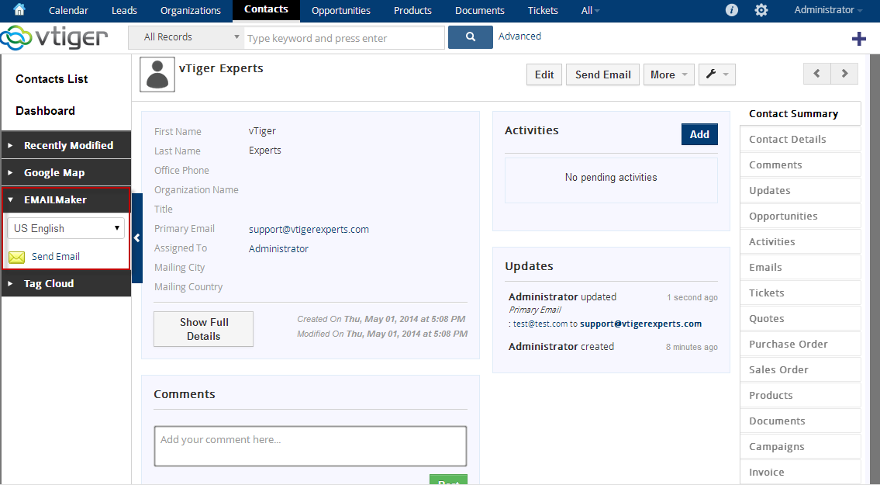Click support@vtigerexperts.com in Updates
Viewport: 880px width, 485px height.
pos(640,324)
